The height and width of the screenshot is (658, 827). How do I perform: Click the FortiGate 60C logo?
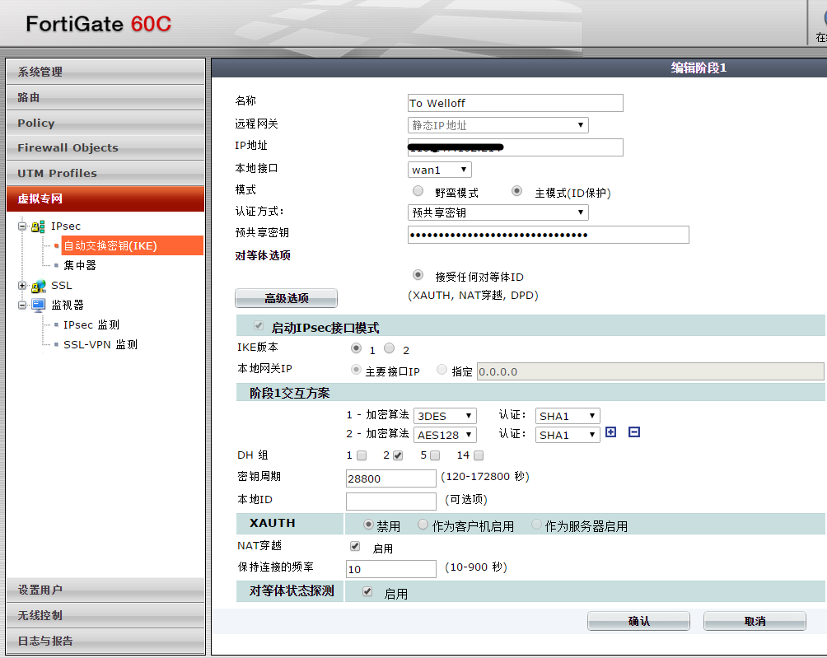point(99,24)
